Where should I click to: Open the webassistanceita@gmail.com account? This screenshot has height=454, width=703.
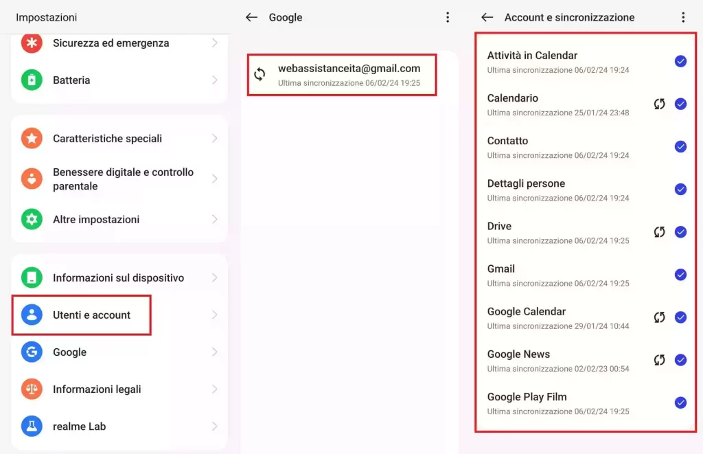click(342, 75)
